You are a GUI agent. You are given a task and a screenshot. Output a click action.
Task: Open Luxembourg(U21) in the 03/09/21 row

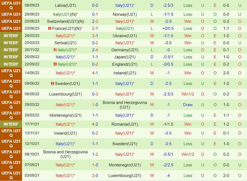tap(125, 176)
